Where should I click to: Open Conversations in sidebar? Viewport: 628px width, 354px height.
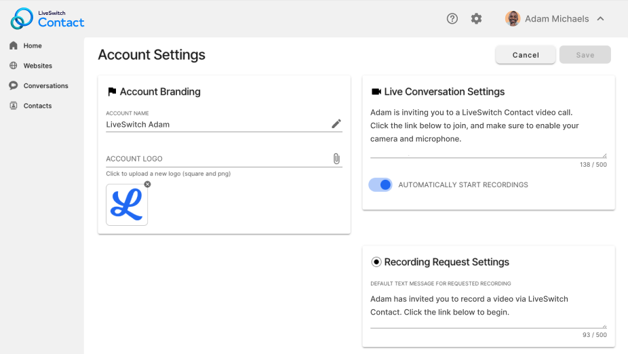click(45, 85)
